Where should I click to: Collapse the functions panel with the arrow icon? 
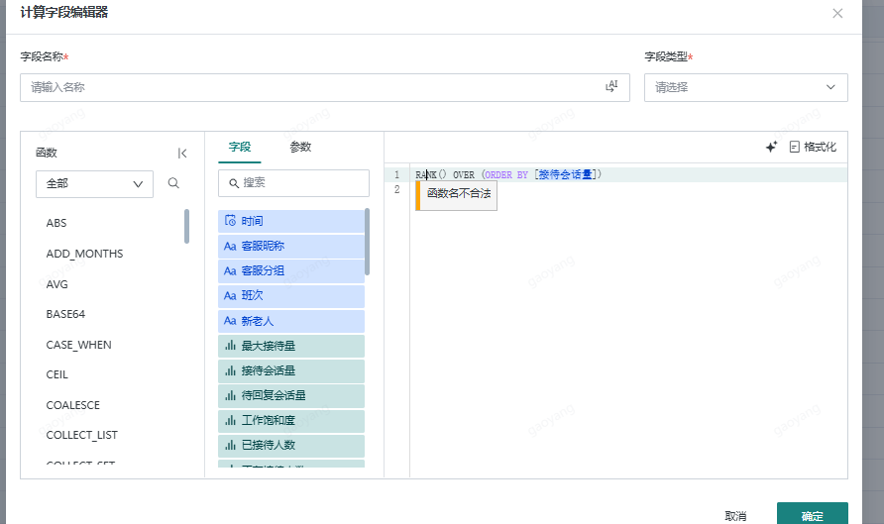click(182, 154)
